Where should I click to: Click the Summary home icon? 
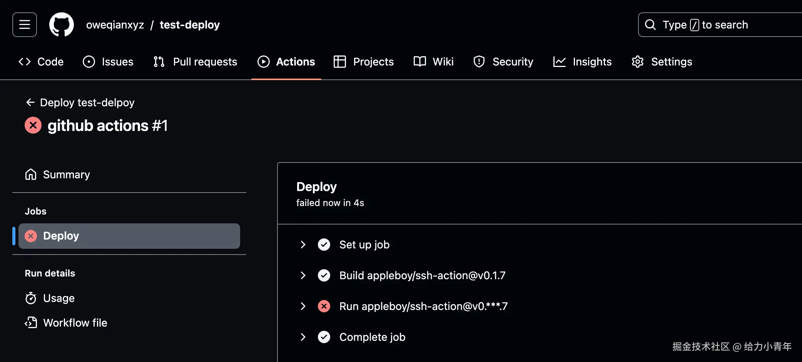tap(31, 174)
